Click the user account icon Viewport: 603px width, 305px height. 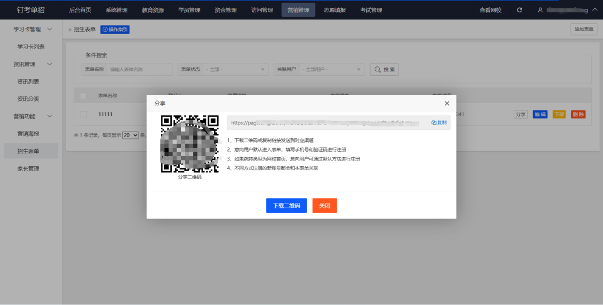[x=540, y=10]
